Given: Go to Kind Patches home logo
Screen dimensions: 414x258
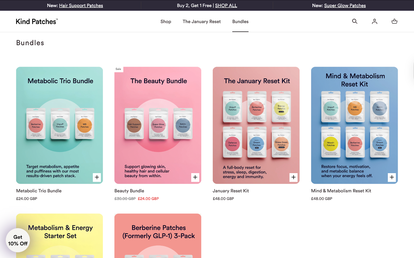Looking at the screenshot, I should pos(37,21).
